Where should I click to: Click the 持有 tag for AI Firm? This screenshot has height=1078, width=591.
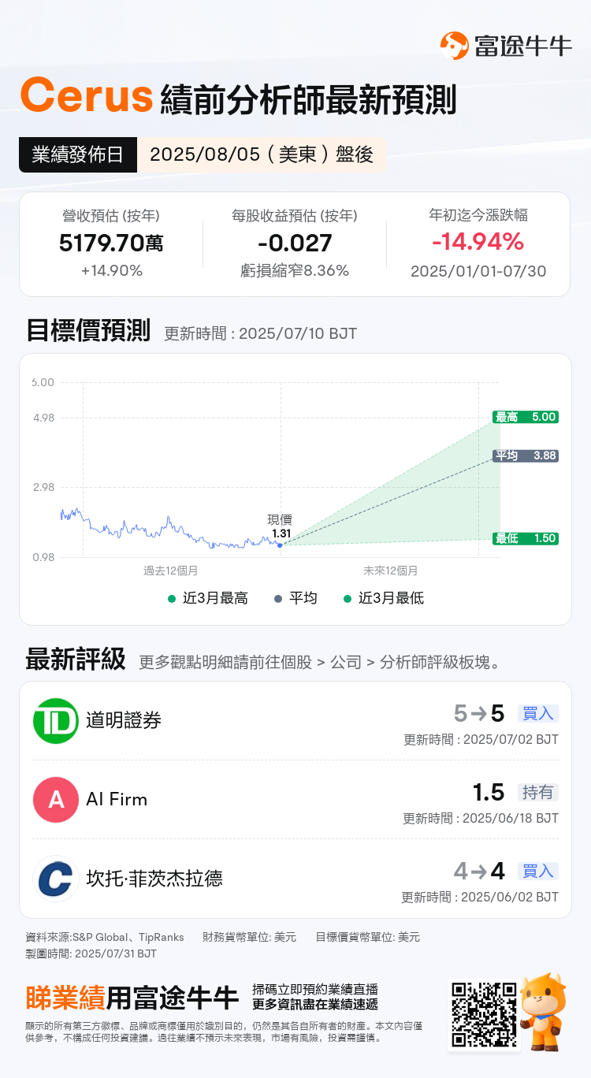(538, 793)
